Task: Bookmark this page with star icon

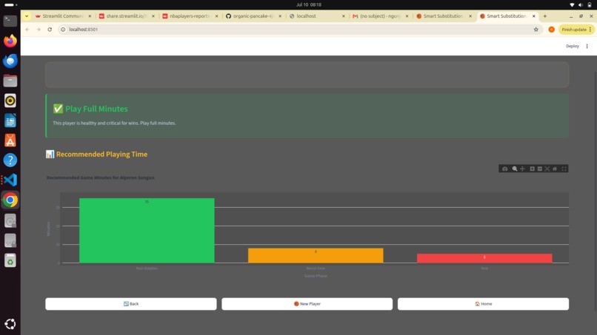Action: pyautogui.click(x=536, y=30)
